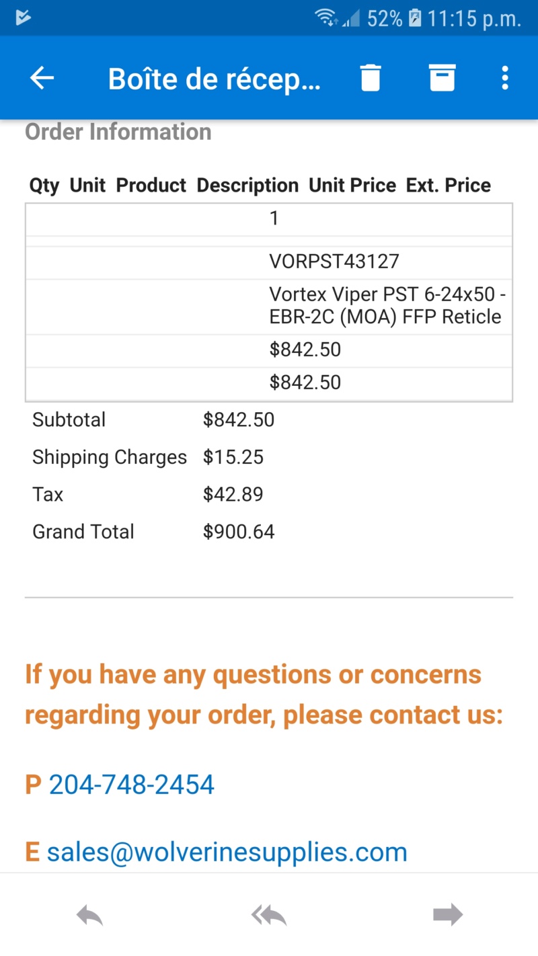
Task: Call phone number 204-748-2454
Action: pyautogui.click(x=131, y=785)
